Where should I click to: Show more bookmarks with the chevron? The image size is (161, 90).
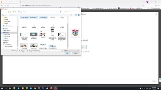(x=149, y=8)
